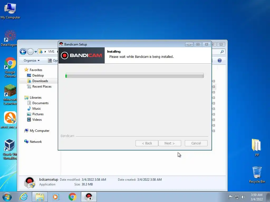Open recent pages dropdown arrow in Explorer

pos(36,52)
